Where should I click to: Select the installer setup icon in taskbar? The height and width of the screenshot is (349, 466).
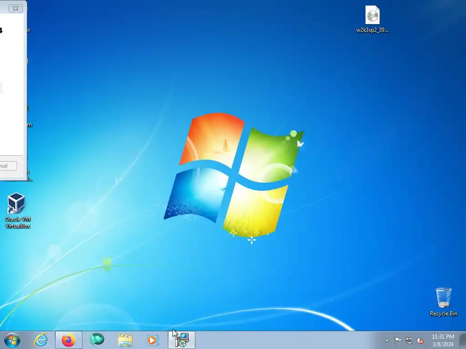click(182, 340)
